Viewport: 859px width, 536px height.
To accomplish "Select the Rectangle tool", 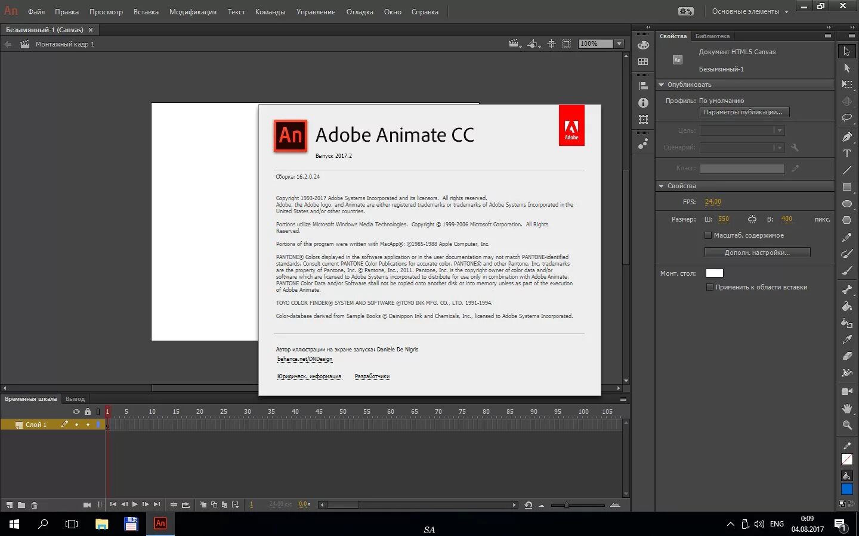I will coord(846,187).
